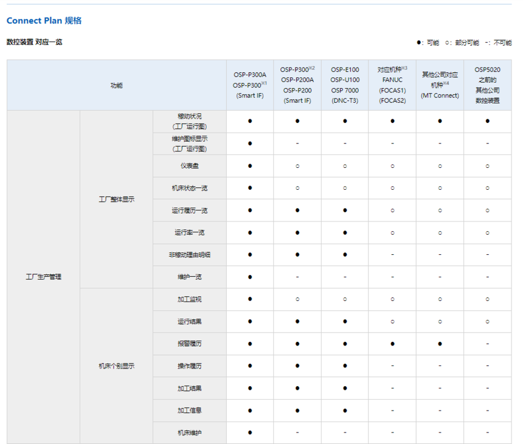Image resolution: width=523 pixels, height=444 pixels.
Task: Click the 稼动状况 filled dot in OSP5020 column
Action: tap(487, 121)
